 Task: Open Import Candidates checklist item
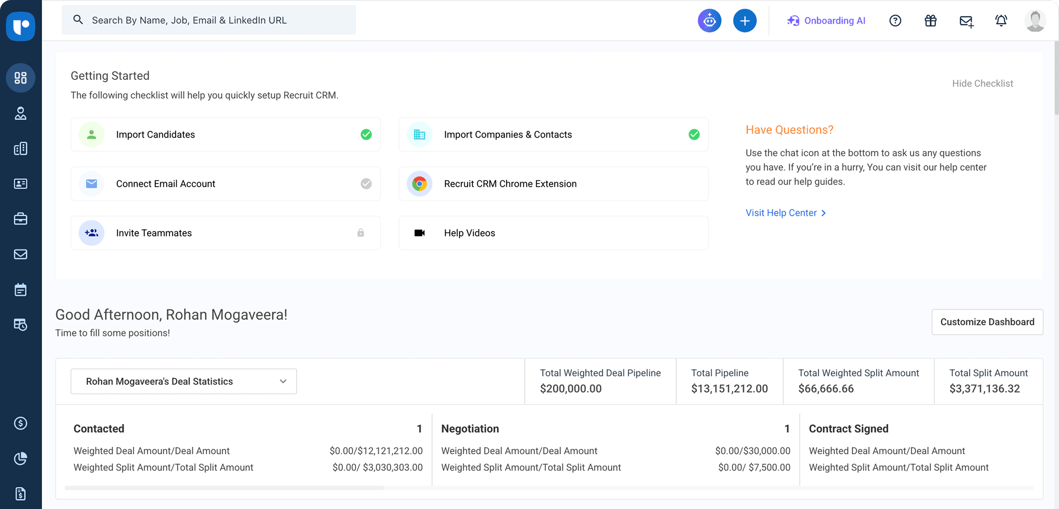point(225,135)
